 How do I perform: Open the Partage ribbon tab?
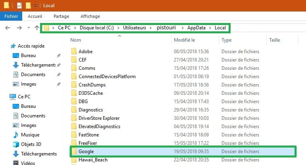61,16
